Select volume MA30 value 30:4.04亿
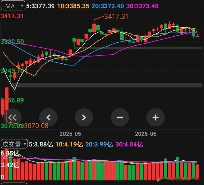 (129, 144)
